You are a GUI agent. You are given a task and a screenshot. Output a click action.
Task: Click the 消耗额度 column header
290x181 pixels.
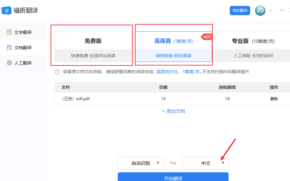click(x=227, y=87)
